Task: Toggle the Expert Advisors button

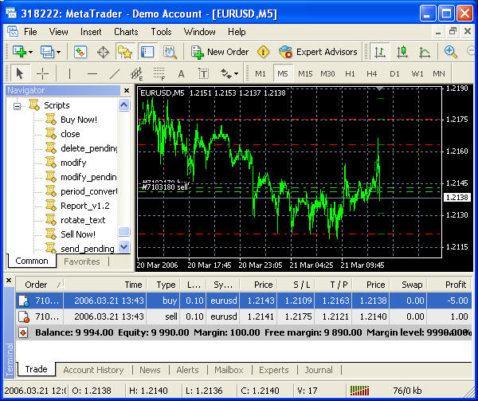Action: tap(318, 52)
